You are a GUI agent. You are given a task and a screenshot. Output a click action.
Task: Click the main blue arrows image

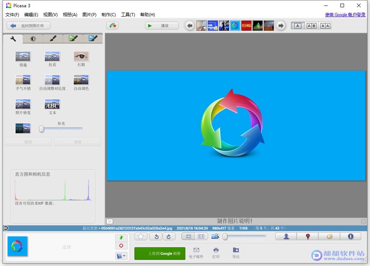[x=236, y=126]
